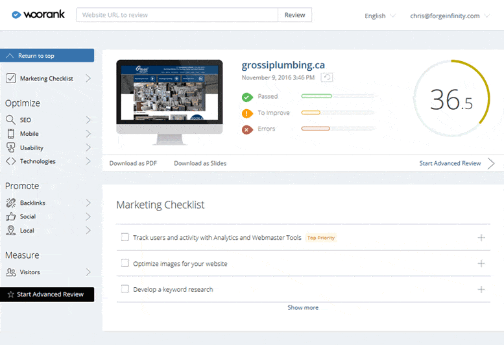Image resolution: width=504 pixels, height=345 pixels.
Task: Click the Backlinks icon under Promote
Action: point(10,203)
